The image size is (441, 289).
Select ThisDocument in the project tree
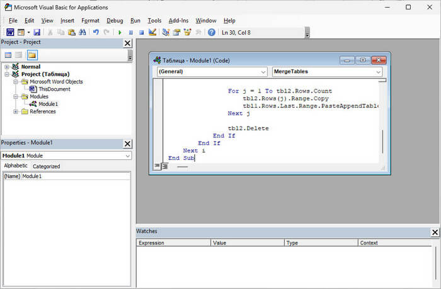(54, 89)
